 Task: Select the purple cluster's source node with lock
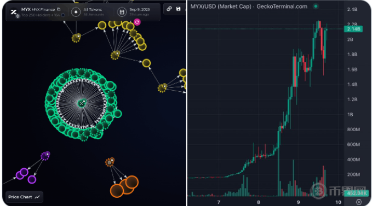coord(45,156)
